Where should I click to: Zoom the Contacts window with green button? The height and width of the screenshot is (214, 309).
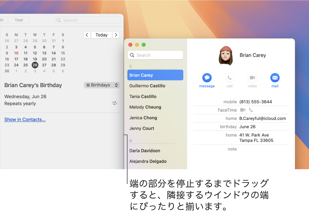144,45
